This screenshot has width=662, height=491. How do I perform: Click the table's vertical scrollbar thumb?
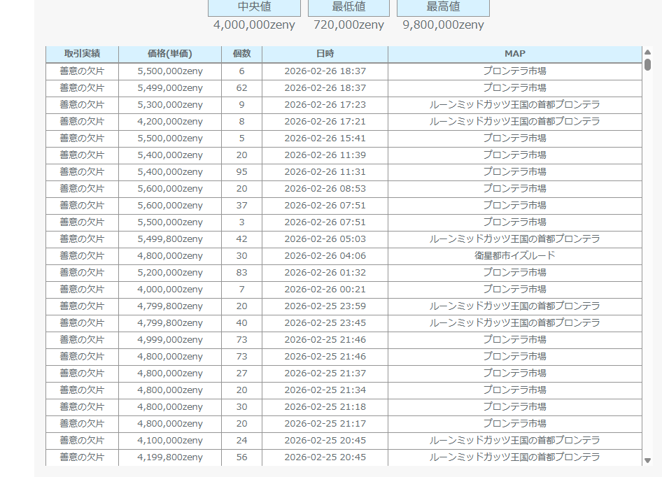click(x=647, y=65)
